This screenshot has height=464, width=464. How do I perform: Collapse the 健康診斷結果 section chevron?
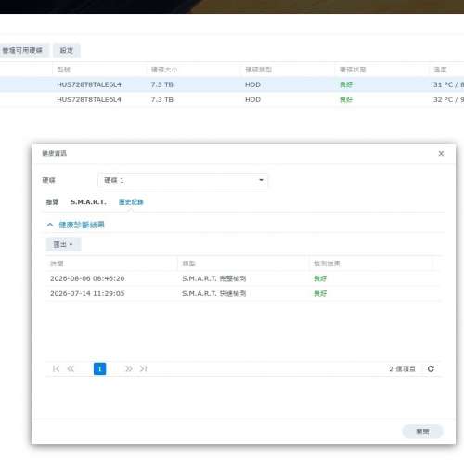pos(50,225)
